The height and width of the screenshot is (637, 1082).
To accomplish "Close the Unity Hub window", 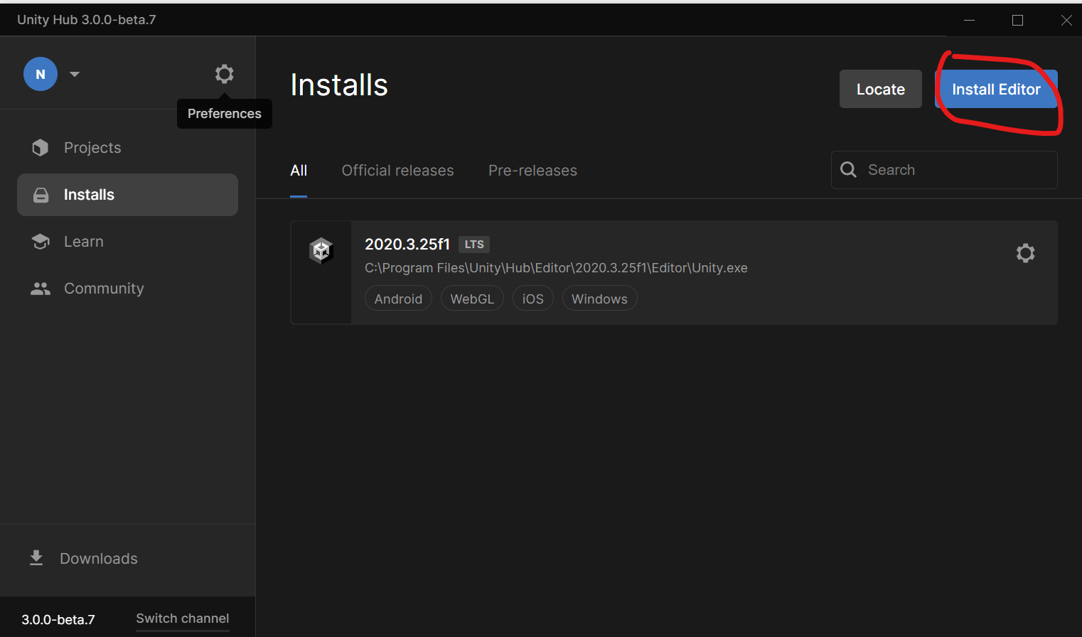I will 1066,20.
